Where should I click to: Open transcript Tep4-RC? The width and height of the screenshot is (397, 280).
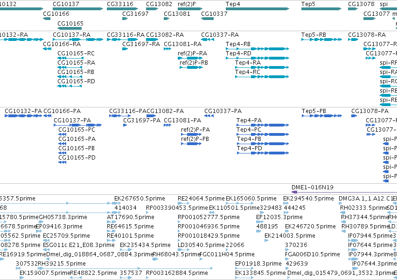[248, 72]
